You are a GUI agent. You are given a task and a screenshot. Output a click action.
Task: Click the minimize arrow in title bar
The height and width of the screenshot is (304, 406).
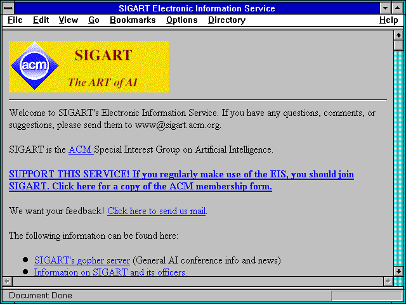pos(385,8)
